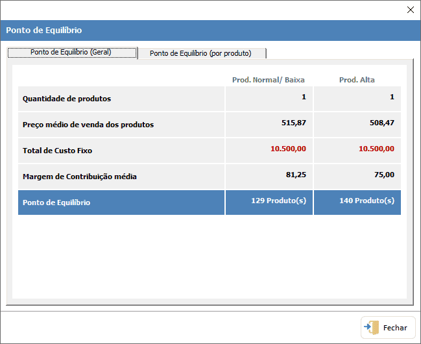Select the Total de Custo Fixo label
This screenshot has height=344, width=421.
57,151
